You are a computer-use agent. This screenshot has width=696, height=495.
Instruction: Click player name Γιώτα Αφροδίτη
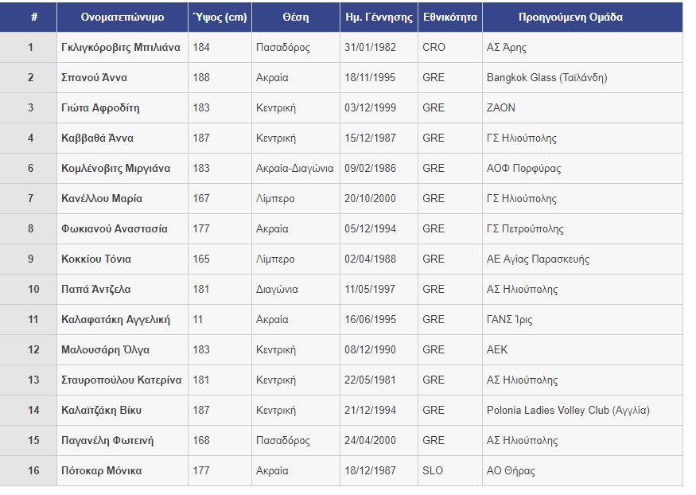tap(100, 108)
